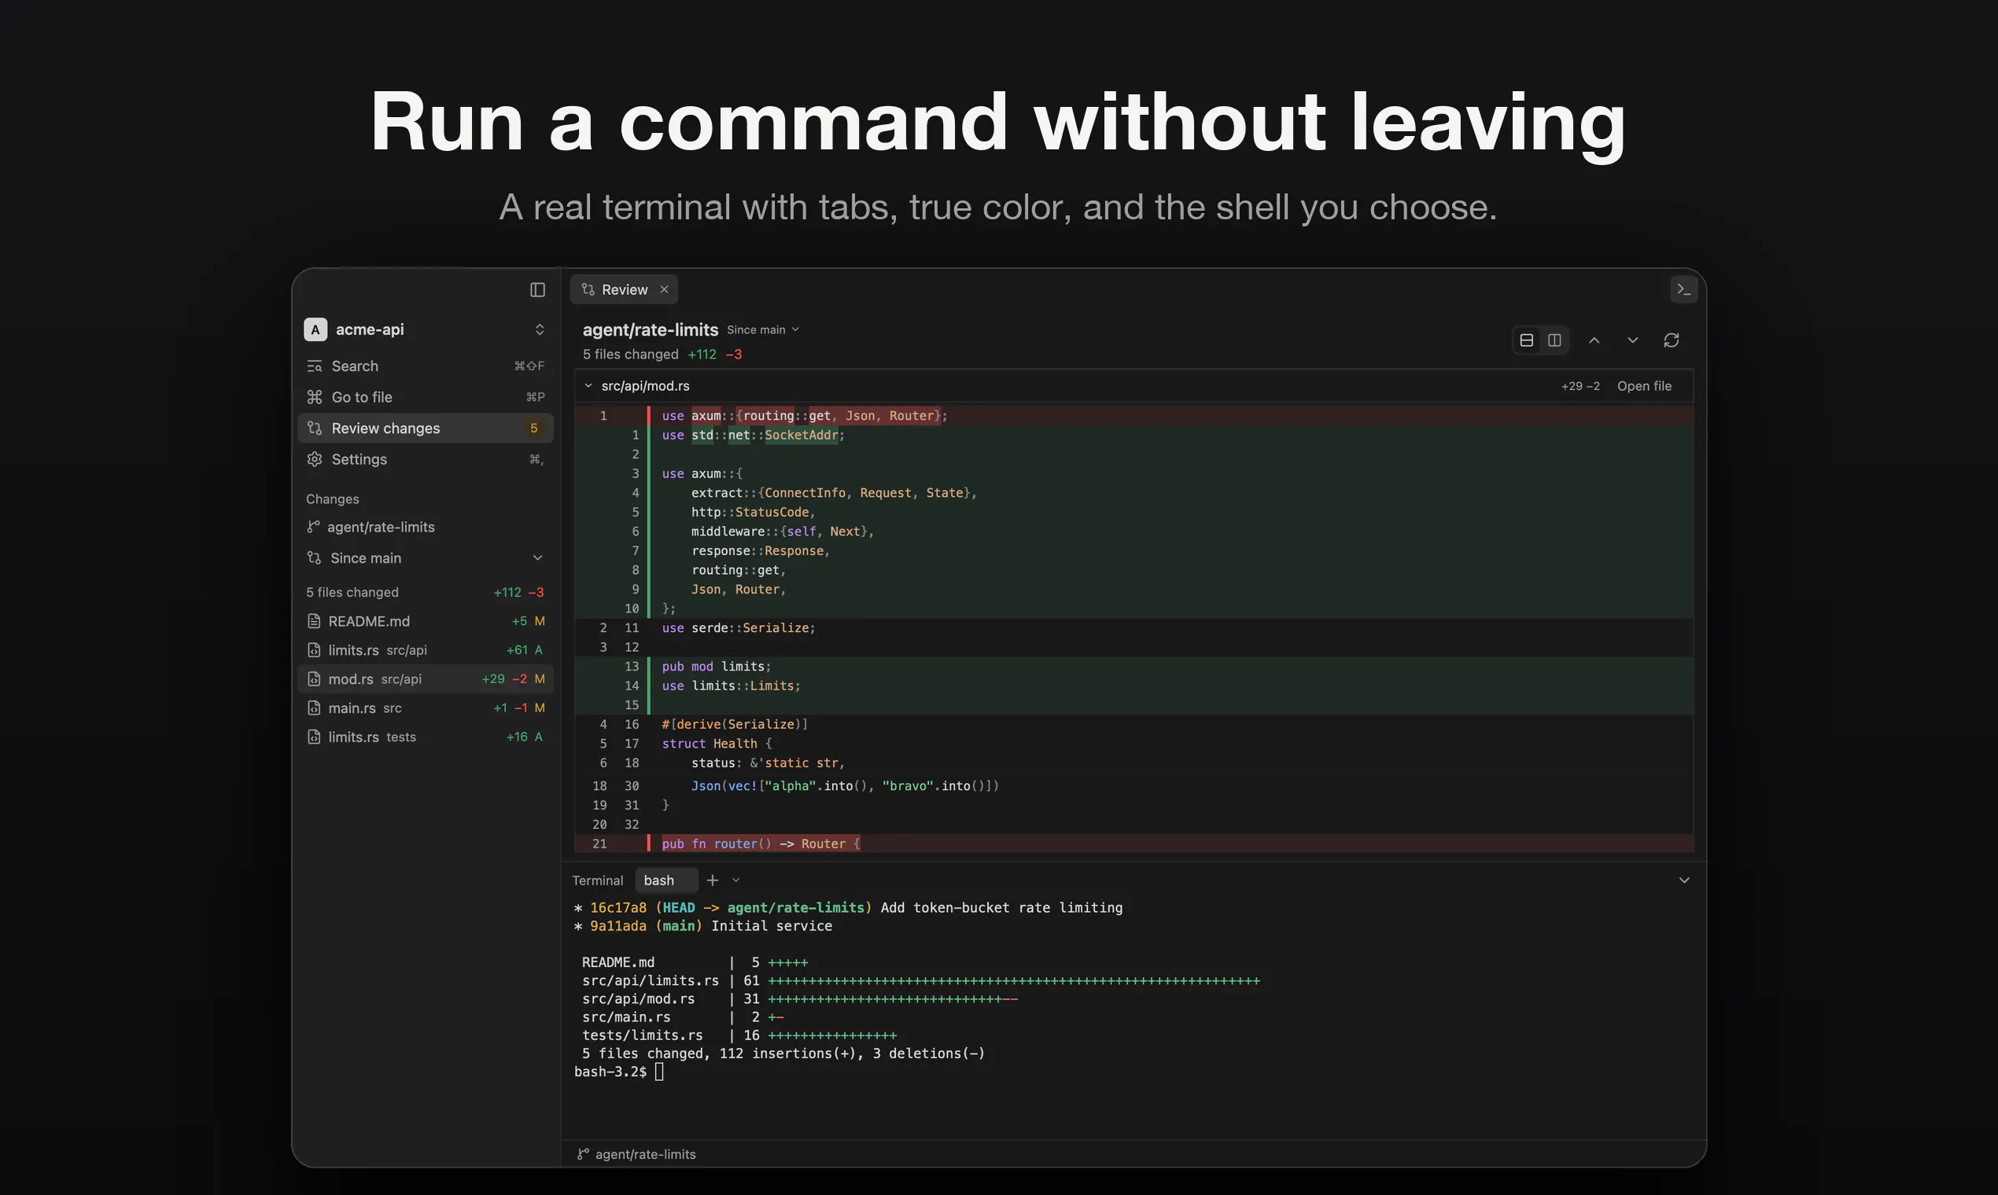This screenshot has width=1998, height=1195.
Task: Select mod.rs src/api file
Action: pos(426,678)
